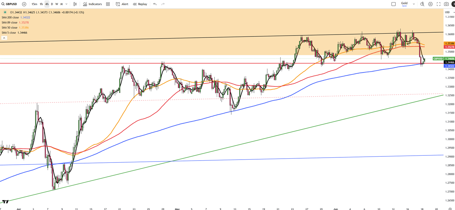Image resolution: width=455 pixels, height=210 pixels.
Task: Collapse the indicator legend with chevron
Action: (x=4, y=38)
